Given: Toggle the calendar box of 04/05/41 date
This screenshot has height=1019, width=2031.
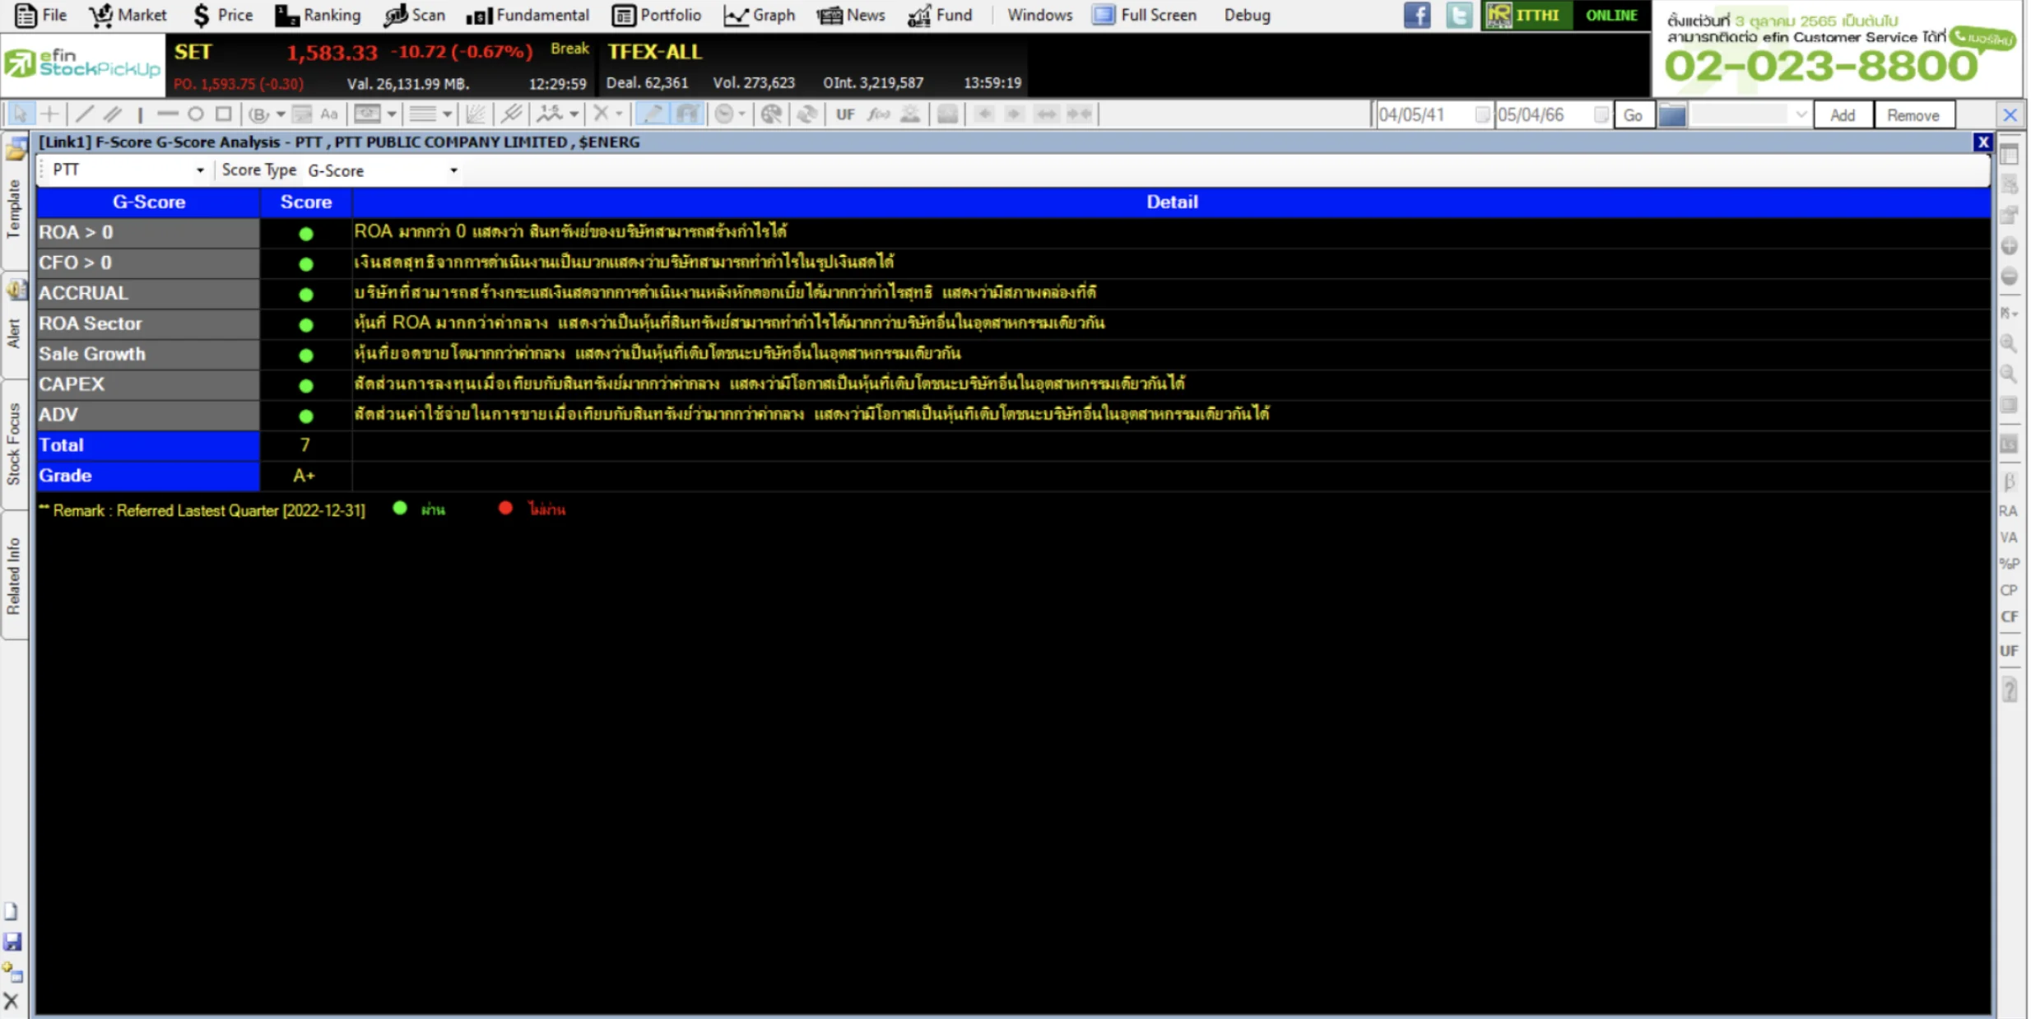Looking at the screenshot, I should (1481, 115).
